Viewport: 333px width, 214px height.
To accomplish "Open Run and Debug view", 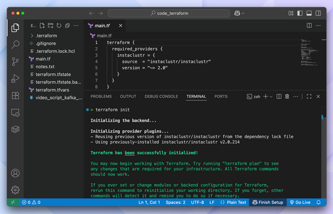I will click(x=15, y=78).
